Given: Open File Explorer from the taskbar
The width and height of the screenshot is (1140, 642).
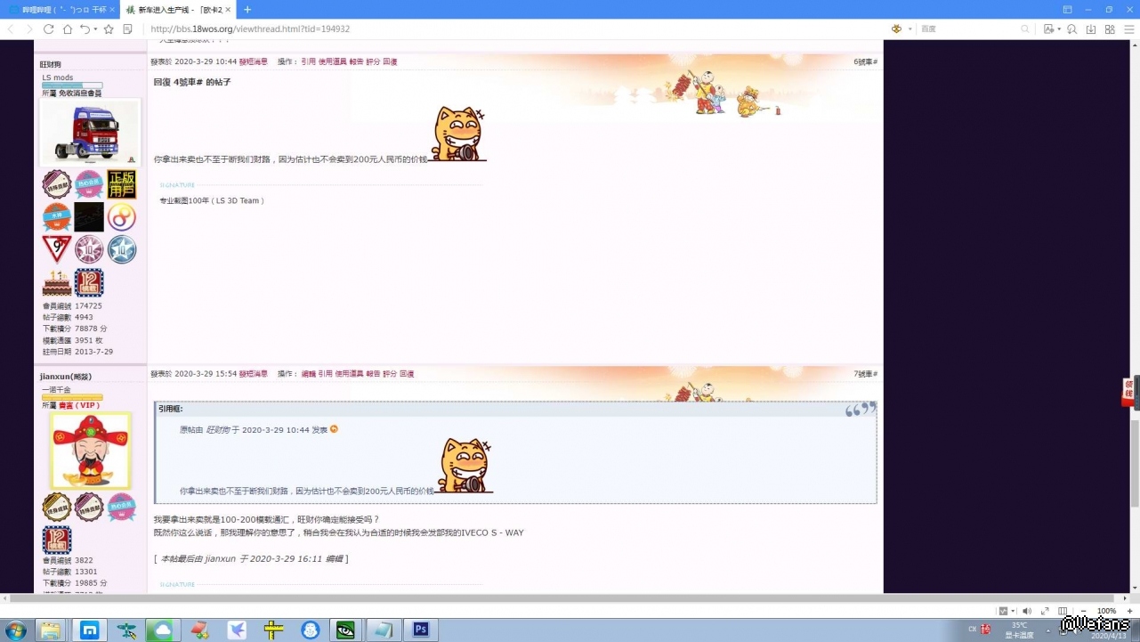Looking at the screenshot, I should (51, 630).
